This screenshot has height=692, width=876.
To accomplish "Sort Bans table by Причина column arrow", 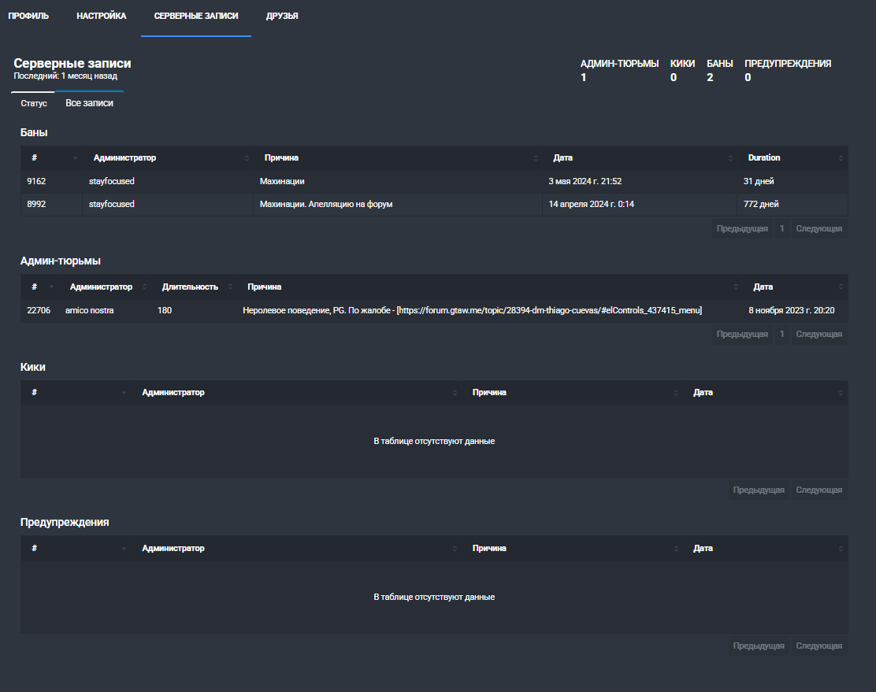I will pos(536,158).
